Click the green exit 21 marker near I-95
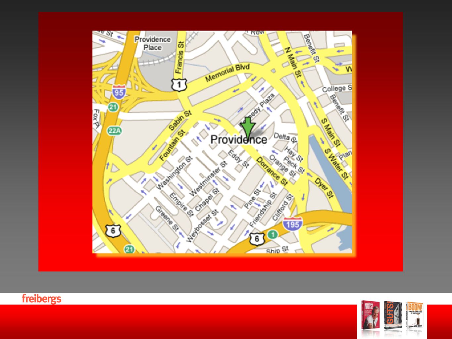Viewport: 452px width, 339px height. tap(113, 107)
